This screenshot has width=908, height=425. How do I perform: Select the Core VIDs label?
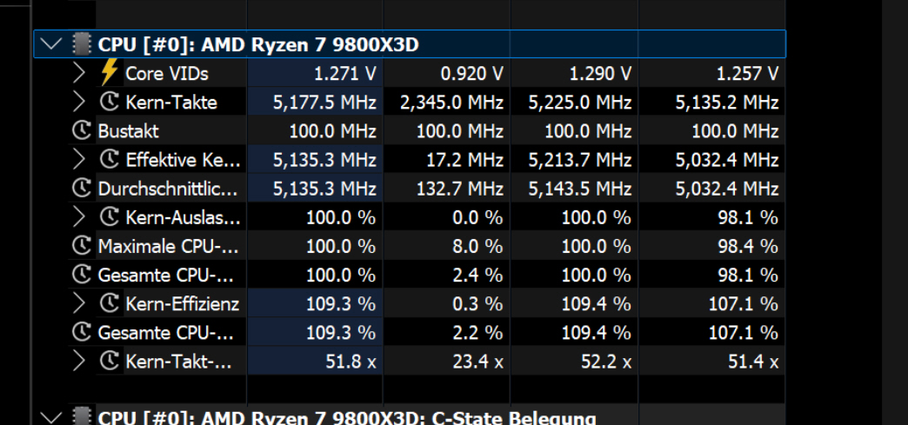point(167,74)
